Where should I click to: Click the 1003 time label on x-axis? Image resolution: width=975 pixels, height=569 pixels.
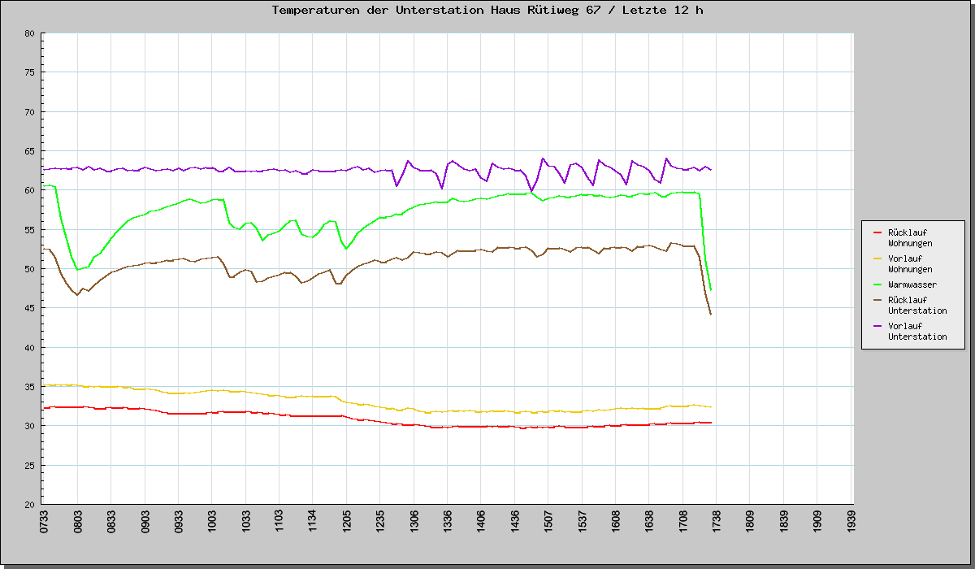[x=212, y=522]
